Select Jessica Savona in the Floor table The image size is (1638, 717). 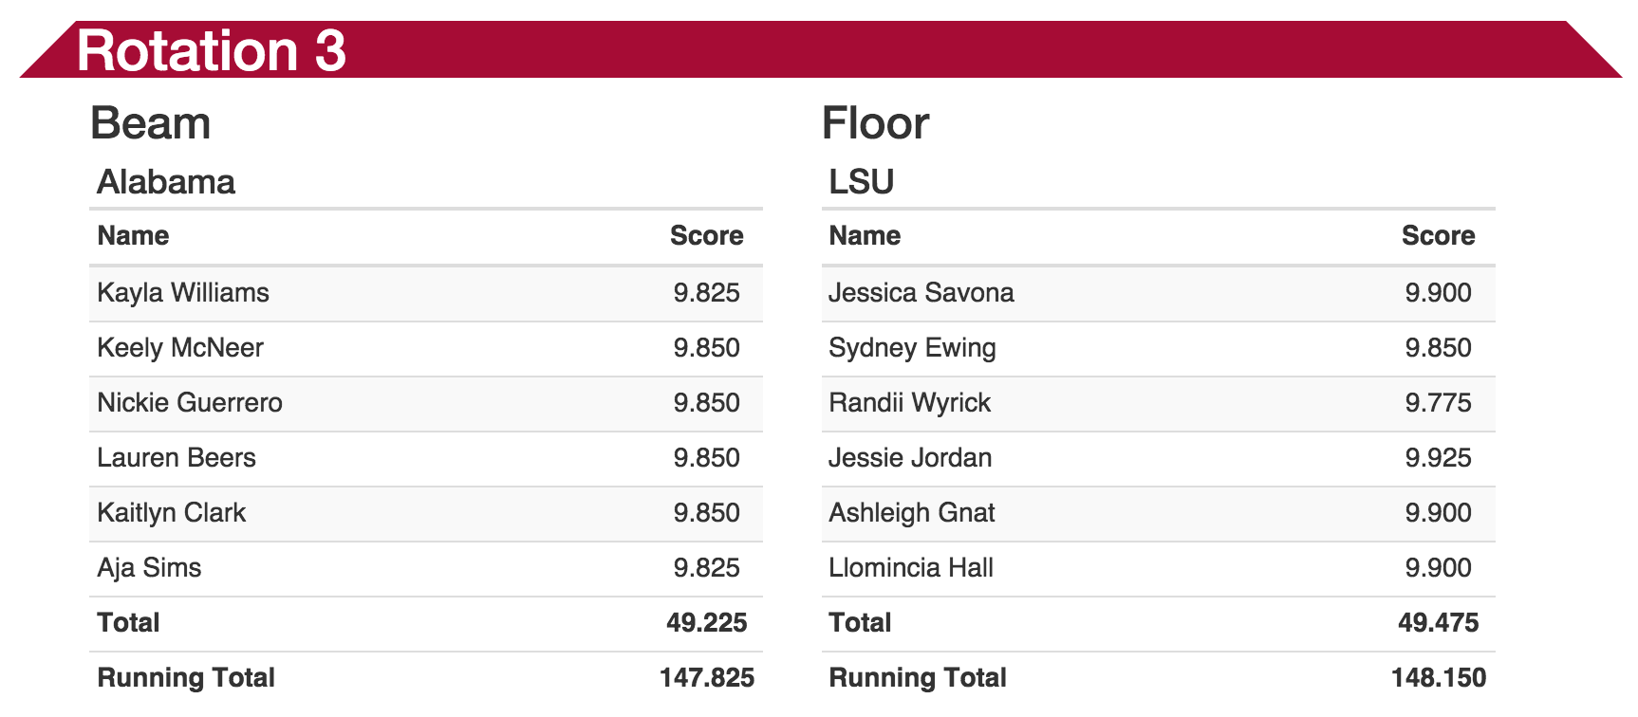pos(921,292)
